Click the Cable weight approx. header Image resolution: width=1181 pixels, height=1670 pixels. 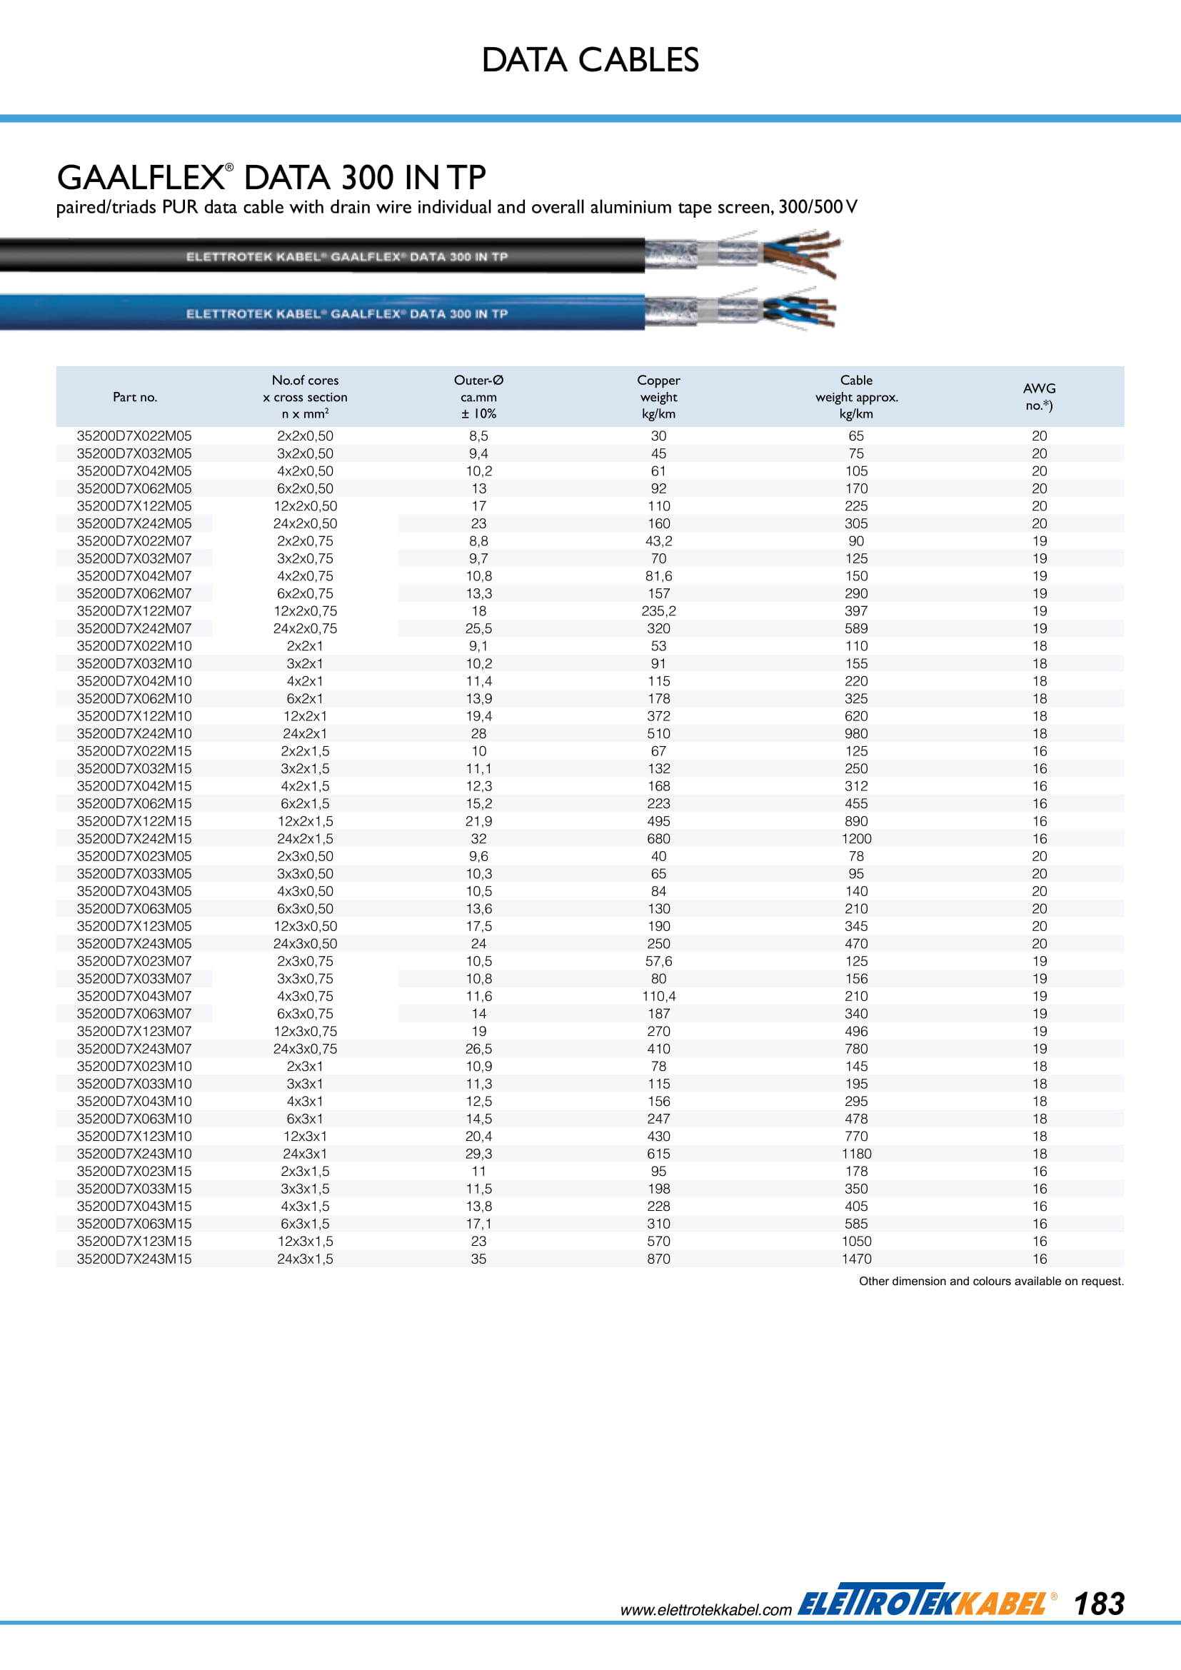(x=857, y=397)
